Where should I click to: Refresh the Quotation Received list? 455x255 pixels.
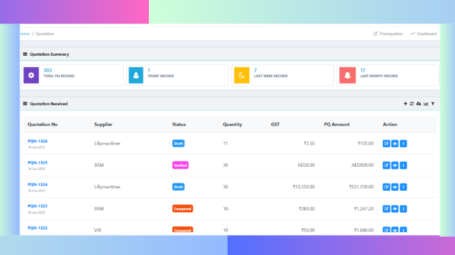point(411,104)
